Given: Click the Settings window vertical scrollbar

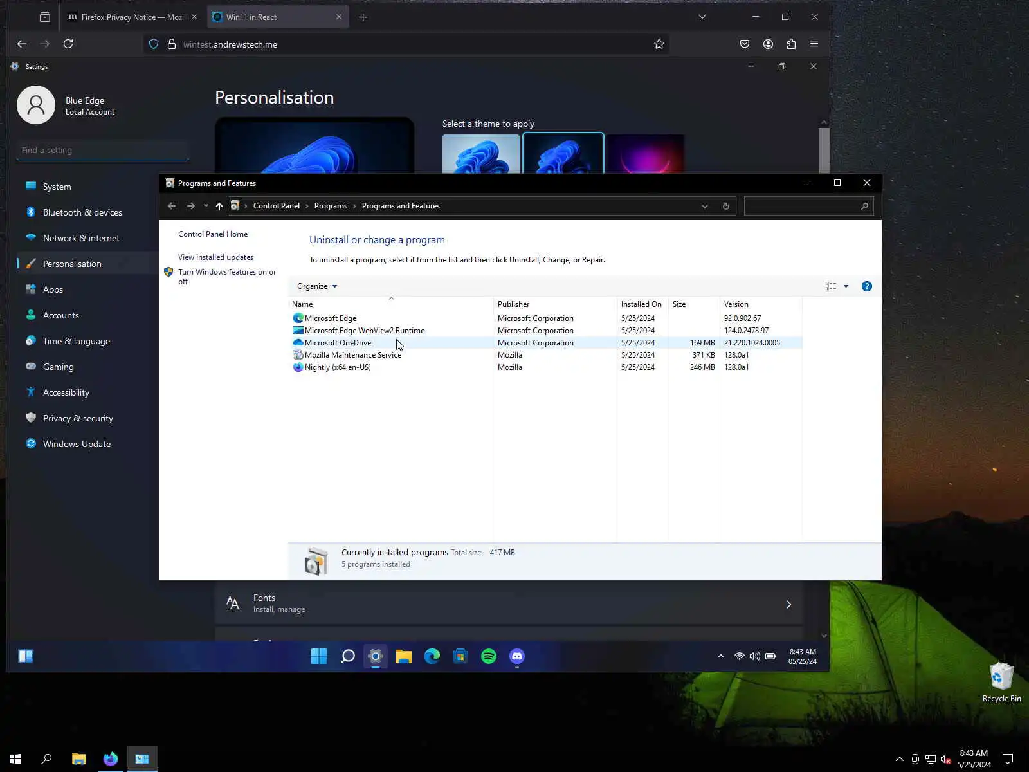Looking at the screenshot, I should 824,150.
